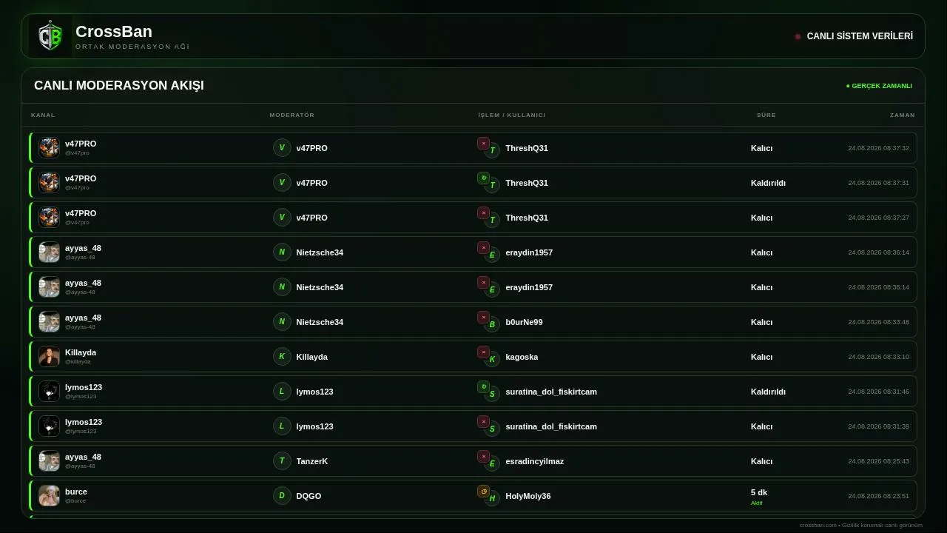Click the username b0urNe99
Image resolution: width=947 pixels, height=533 pixels.
[x=524, y=322]
